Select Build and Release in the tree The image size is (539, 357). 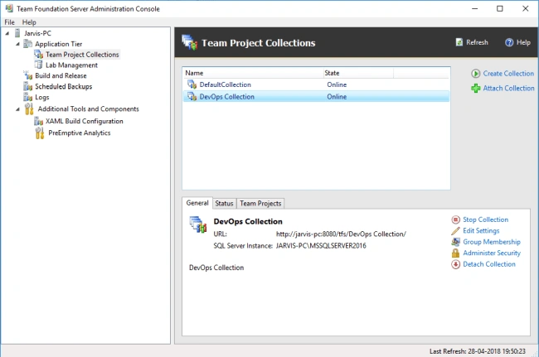(61, 75)
